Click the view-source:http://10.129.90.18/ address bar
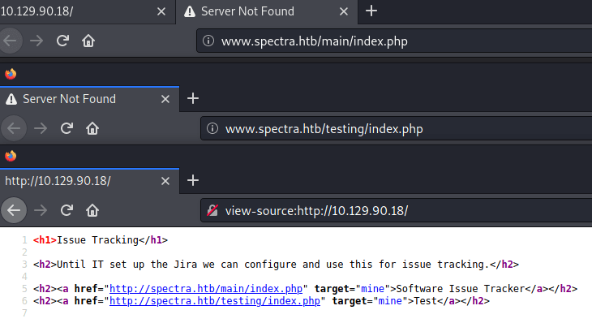This screenshot has height=323, width=592. tap(396, 210)
